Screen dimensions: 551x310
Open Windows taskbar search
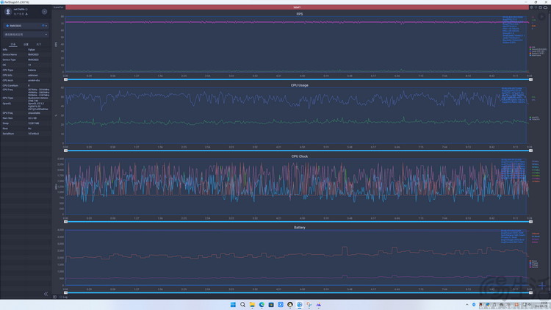coord(242,305)
